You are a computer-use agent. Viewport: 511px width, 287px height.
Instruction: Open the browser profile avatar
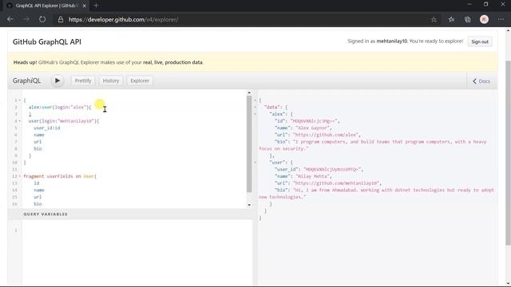(484, 19)
